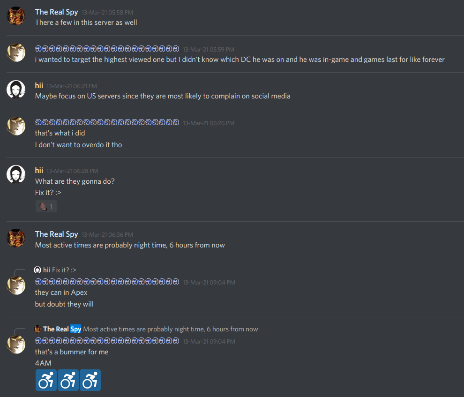Click username 'hii' at 06:21 PM
This screenshot has width=464, height=397.
click(x=39, y=86)
